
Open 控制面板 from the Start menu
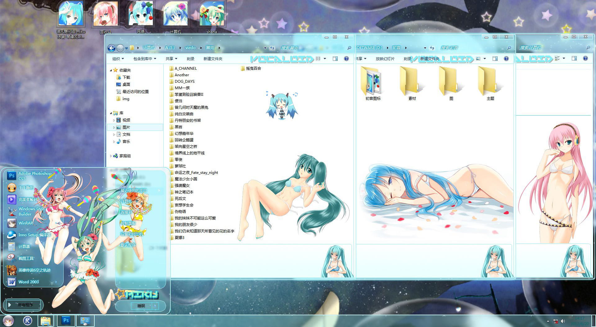click(x=128, y=223)
